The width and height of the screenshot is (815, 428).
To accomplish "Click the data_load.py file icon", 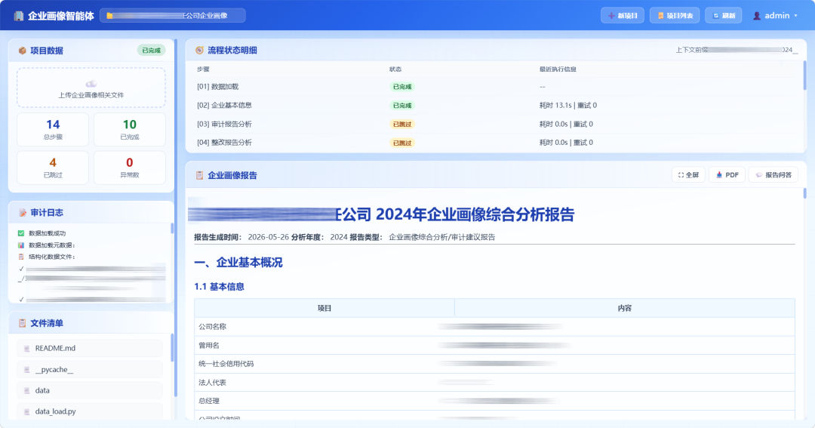I will click(x=26, y=411).
